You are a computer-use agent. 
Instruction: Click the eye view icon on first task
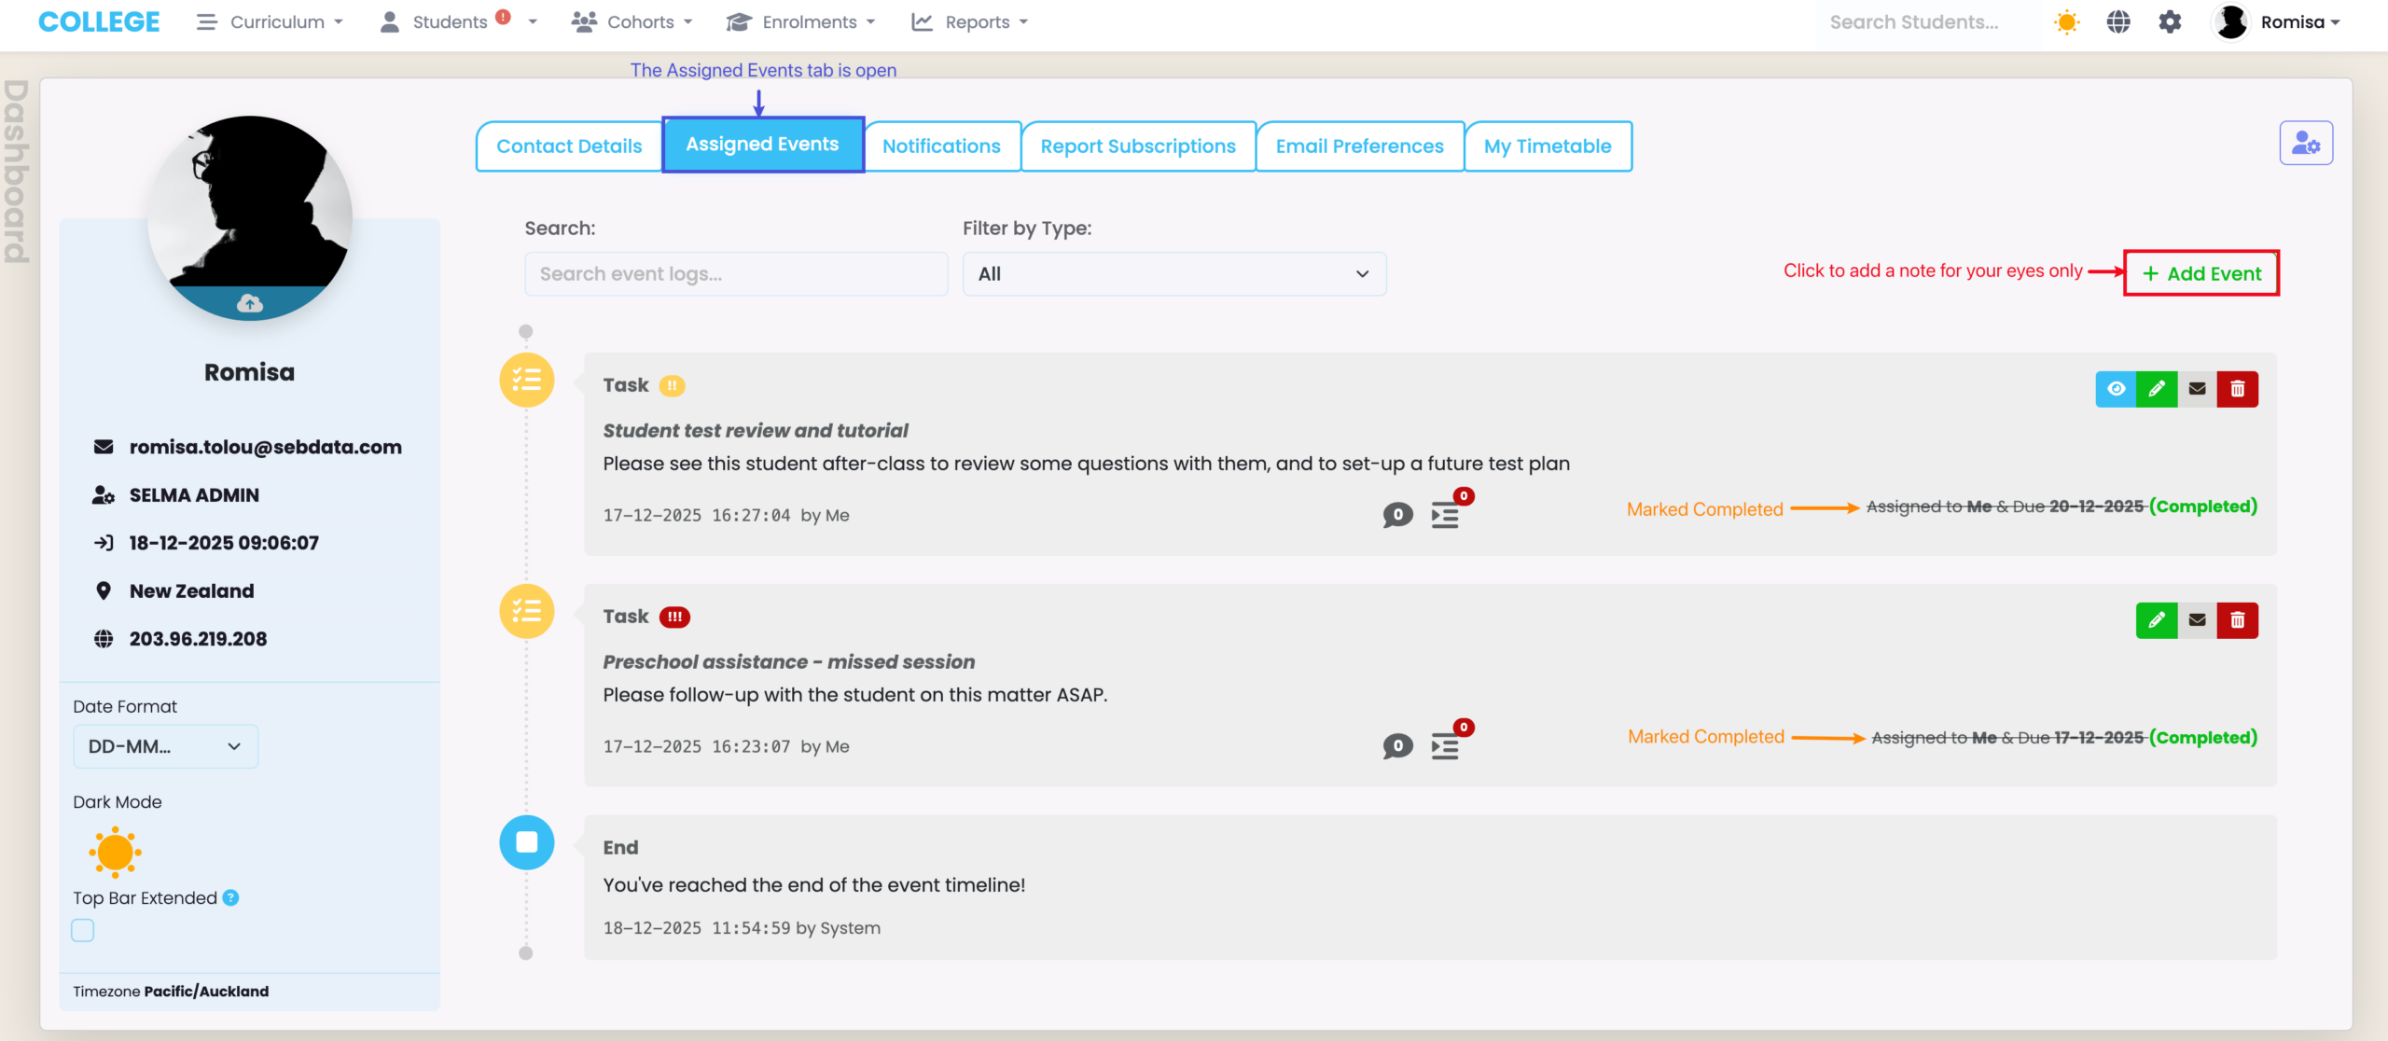pos(2116,389)
